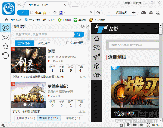
Task: Open the 手游网 bookmark
Action: click(80, 20)
